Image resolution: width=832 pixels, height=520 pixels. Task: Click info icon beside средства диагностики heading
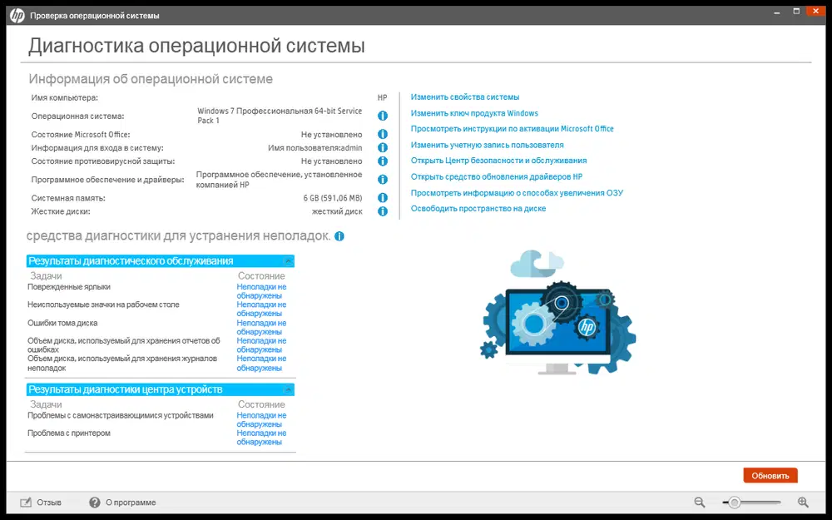click(339, 236)
